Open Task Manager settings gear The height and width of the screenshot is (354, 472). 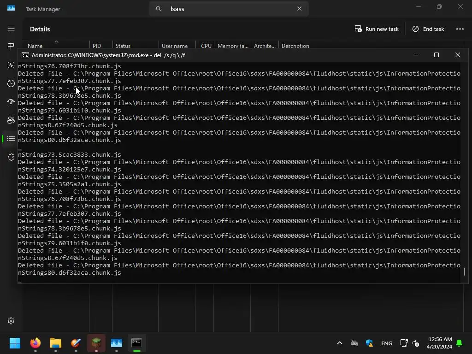click(x=11, y=321)
